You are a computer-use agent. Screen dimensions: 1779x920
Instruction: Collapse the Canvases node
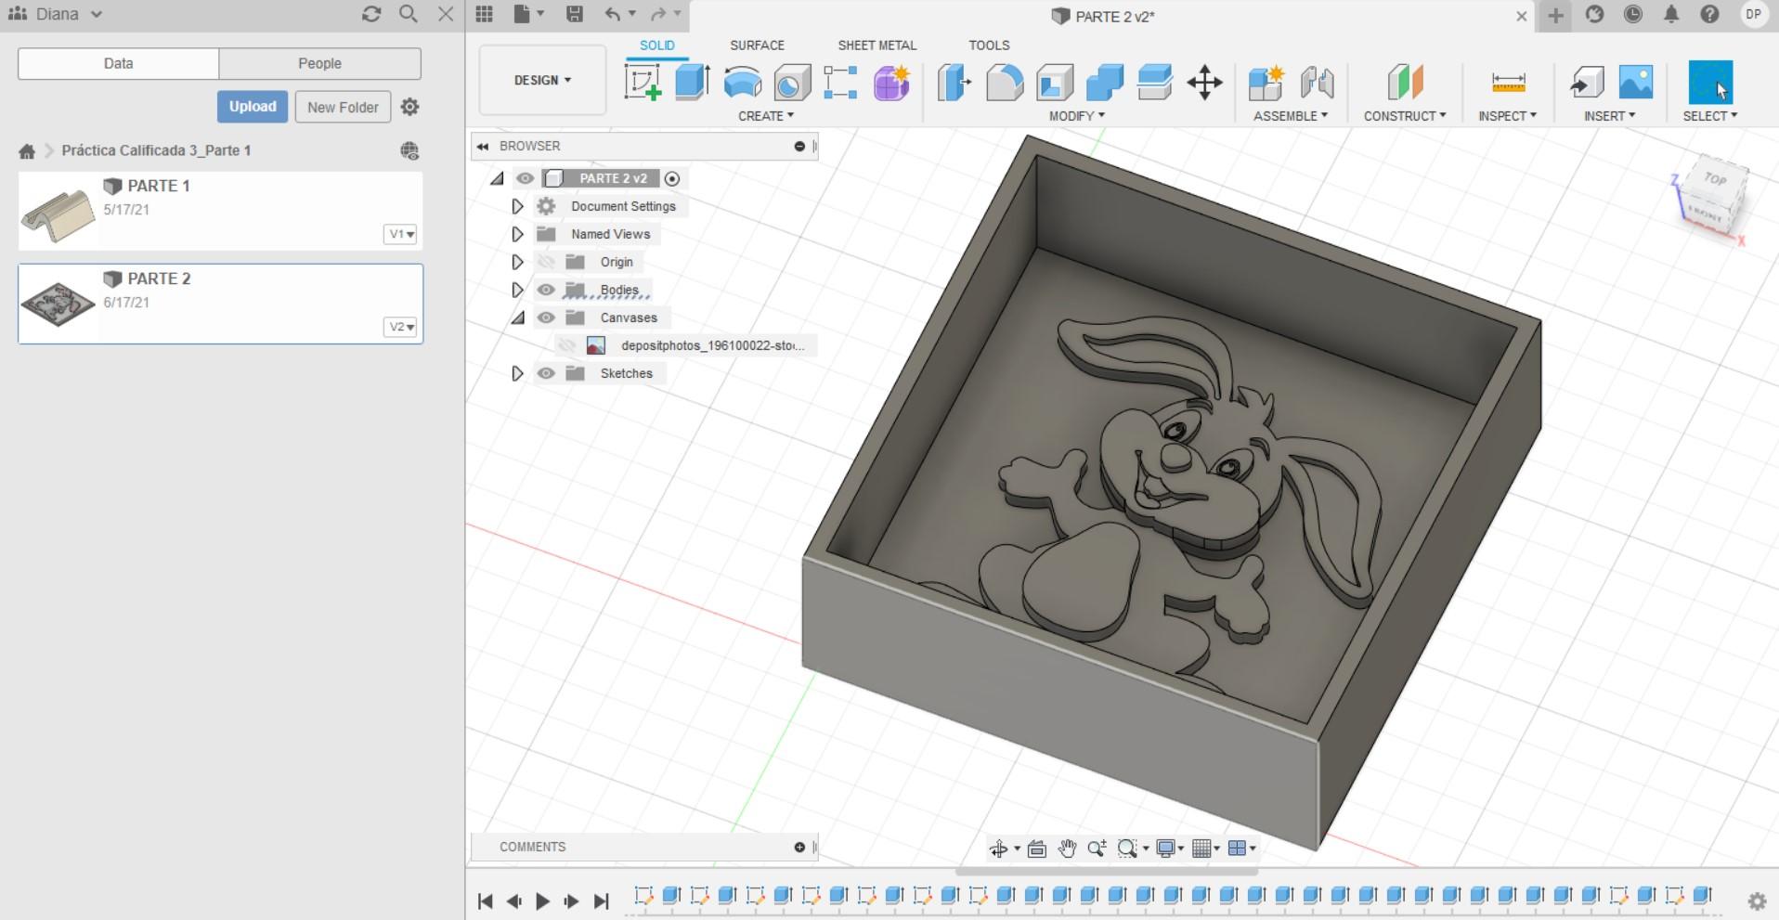tap(518, 317)
